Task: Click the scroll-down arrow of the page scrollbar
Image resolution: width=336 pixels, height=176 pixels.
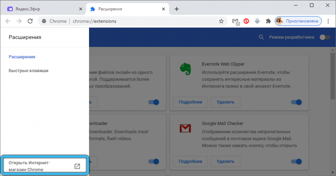Action: coord(333,172)
